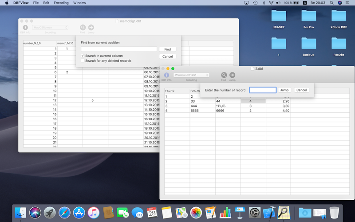Open the MacOSRoman encoding dropdown
This screenshot has width=355, height=222.
tap(50, 28)
